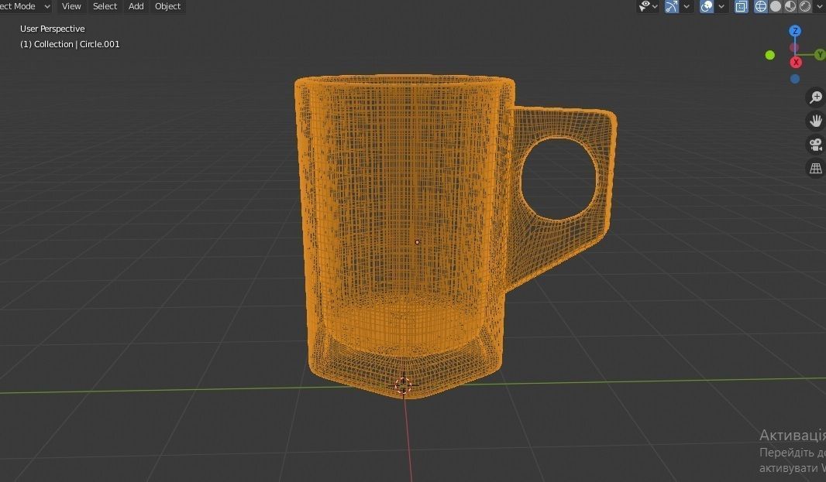Switch to rendered viewport shading

coord(805,6)
